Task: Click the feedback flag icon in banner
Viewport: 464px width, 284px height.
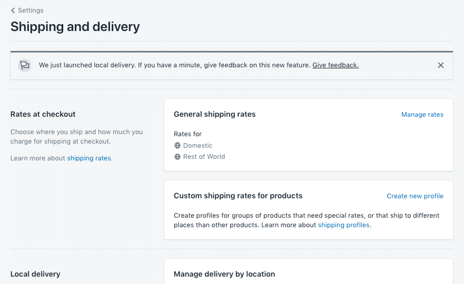Action: coord(24,66)
